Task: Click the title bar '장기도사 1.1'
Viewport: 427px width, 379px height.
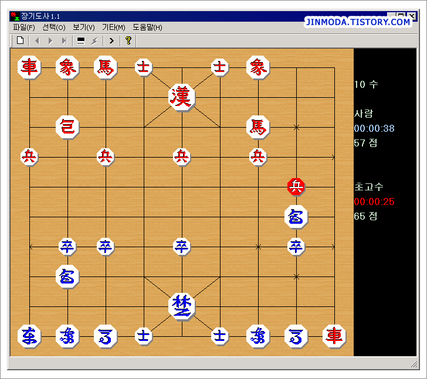Action: pyautogui.click(x=40, y=16)
